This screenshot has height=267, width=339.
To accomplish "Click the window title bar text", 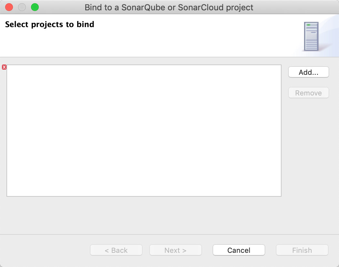I will pyautogui.click(x=169, y=7).
